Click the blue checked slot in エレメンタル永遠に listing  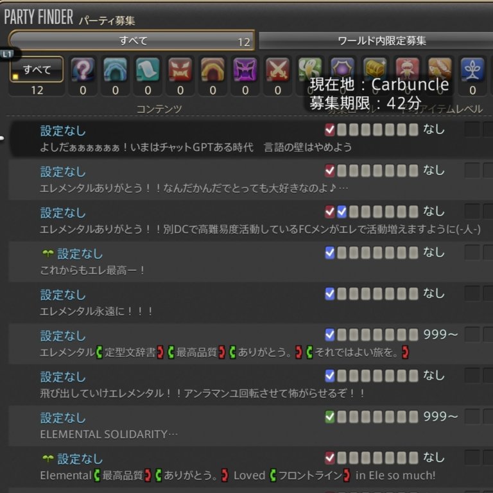[329, 293]
